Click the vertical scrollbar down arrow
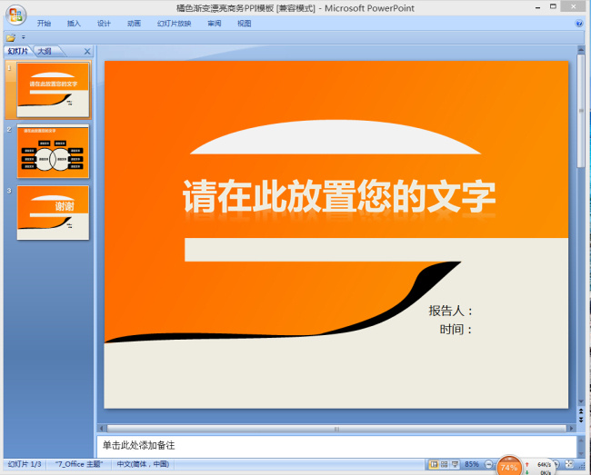Viewport: 591px width, 475px height. [x=581, y=401]
